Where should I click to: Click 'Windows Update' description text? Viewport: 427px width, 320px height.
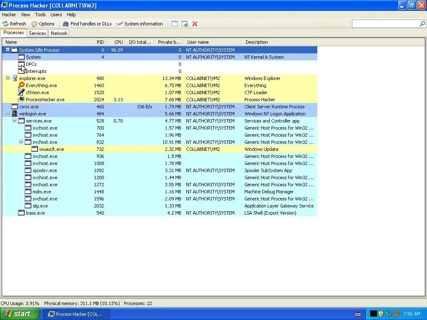click(261, 149)
